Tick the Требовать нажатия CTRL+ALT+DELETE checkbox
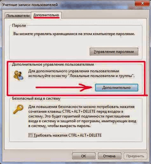 coord(30,135)
